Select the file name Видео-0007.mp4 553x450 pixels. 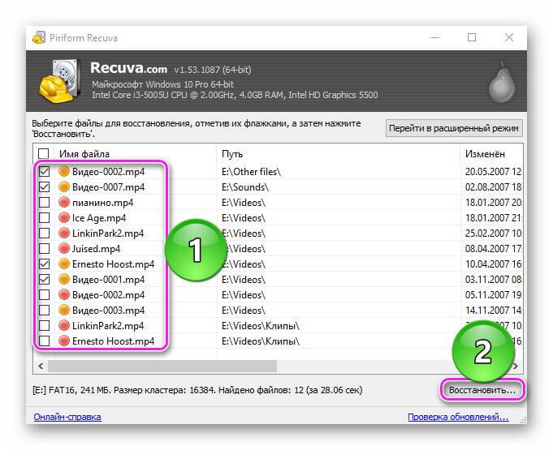(x=108, y=187)
